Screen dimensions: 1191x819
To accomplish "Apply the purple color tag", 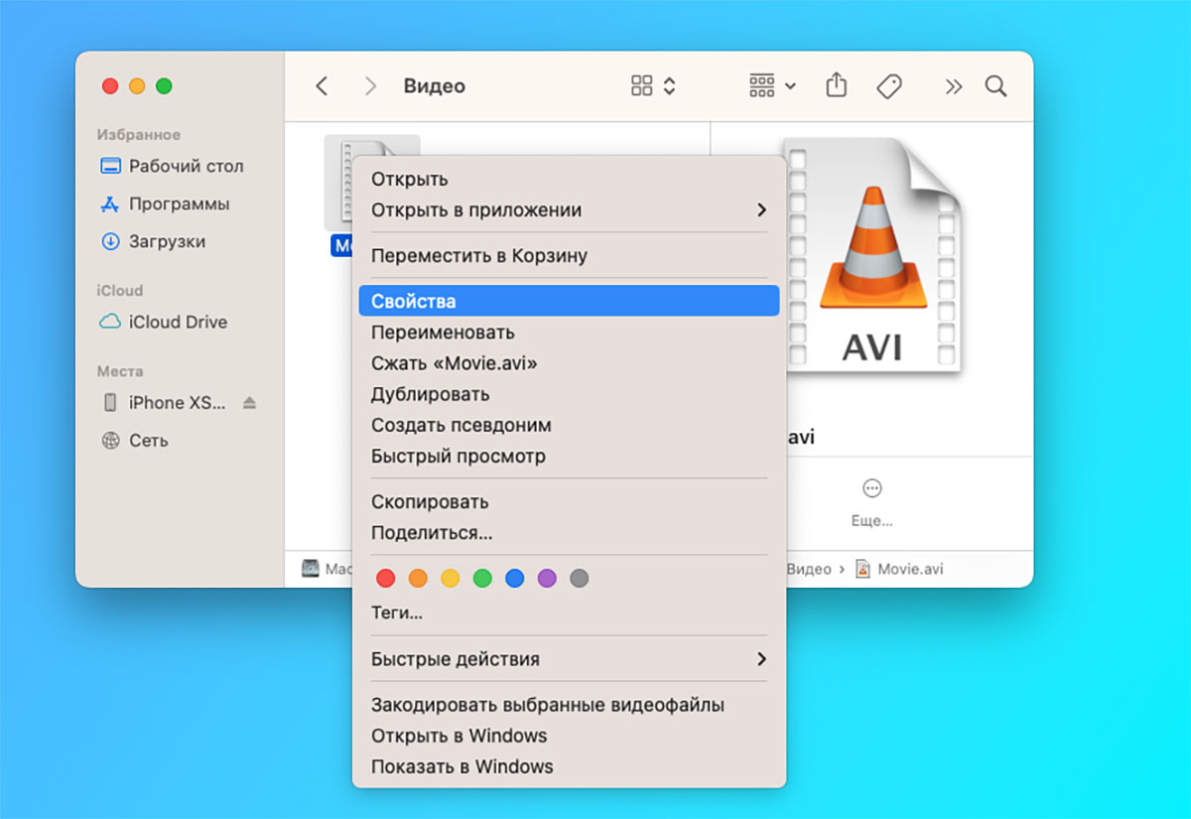I will (x=547, y=578).
